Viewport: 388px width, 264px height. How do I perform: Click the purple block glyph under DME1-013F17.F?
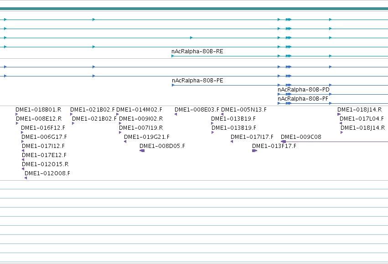(254, 151)
